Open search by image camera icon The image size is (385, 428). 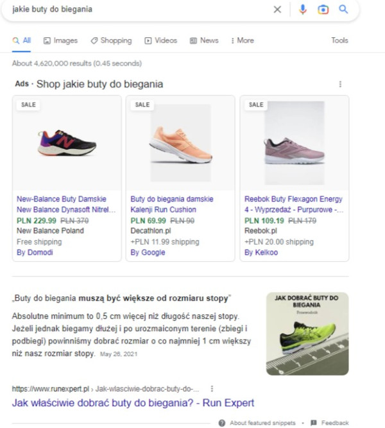pos(323,10)
